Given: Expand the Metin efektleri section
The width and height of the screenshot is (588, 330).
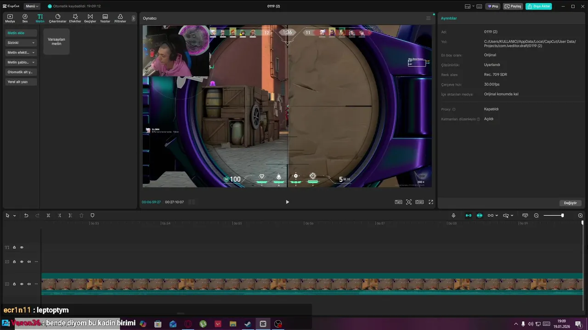Looking at the screenshot, I should click(x=21, y=52).
